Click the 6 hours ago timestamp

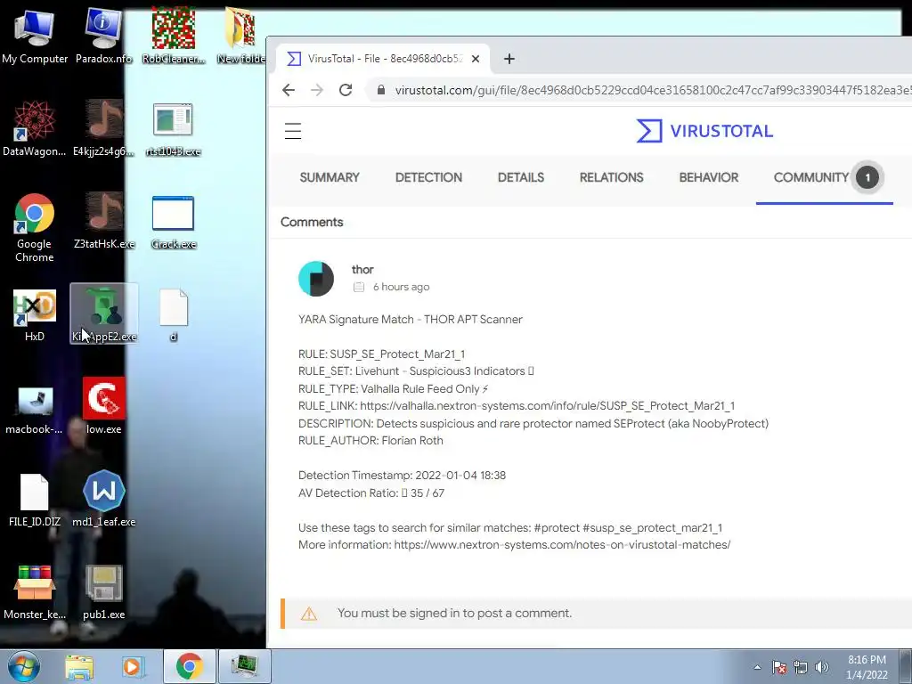(x=402, y=287)
